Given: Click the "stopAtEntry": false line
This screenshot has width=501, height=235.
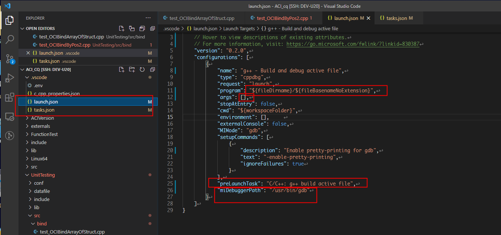Looking at the screenshot, I should [x=248, y=104].
